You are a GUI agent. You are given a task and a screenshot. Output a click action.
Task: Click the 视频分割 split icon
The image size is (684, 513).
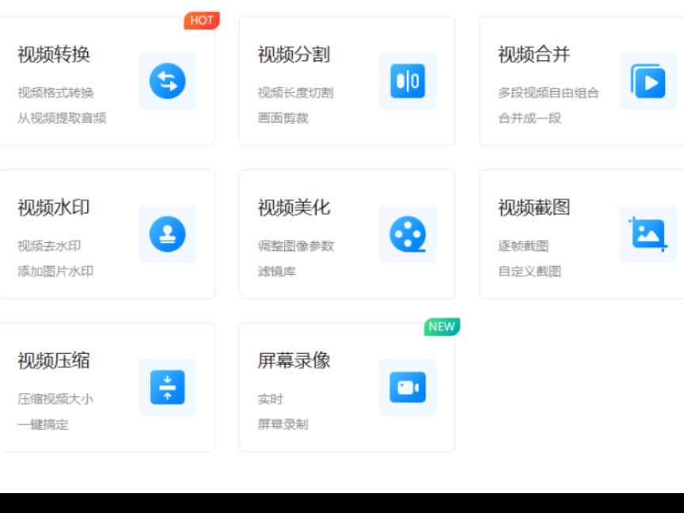click(408, 81)
